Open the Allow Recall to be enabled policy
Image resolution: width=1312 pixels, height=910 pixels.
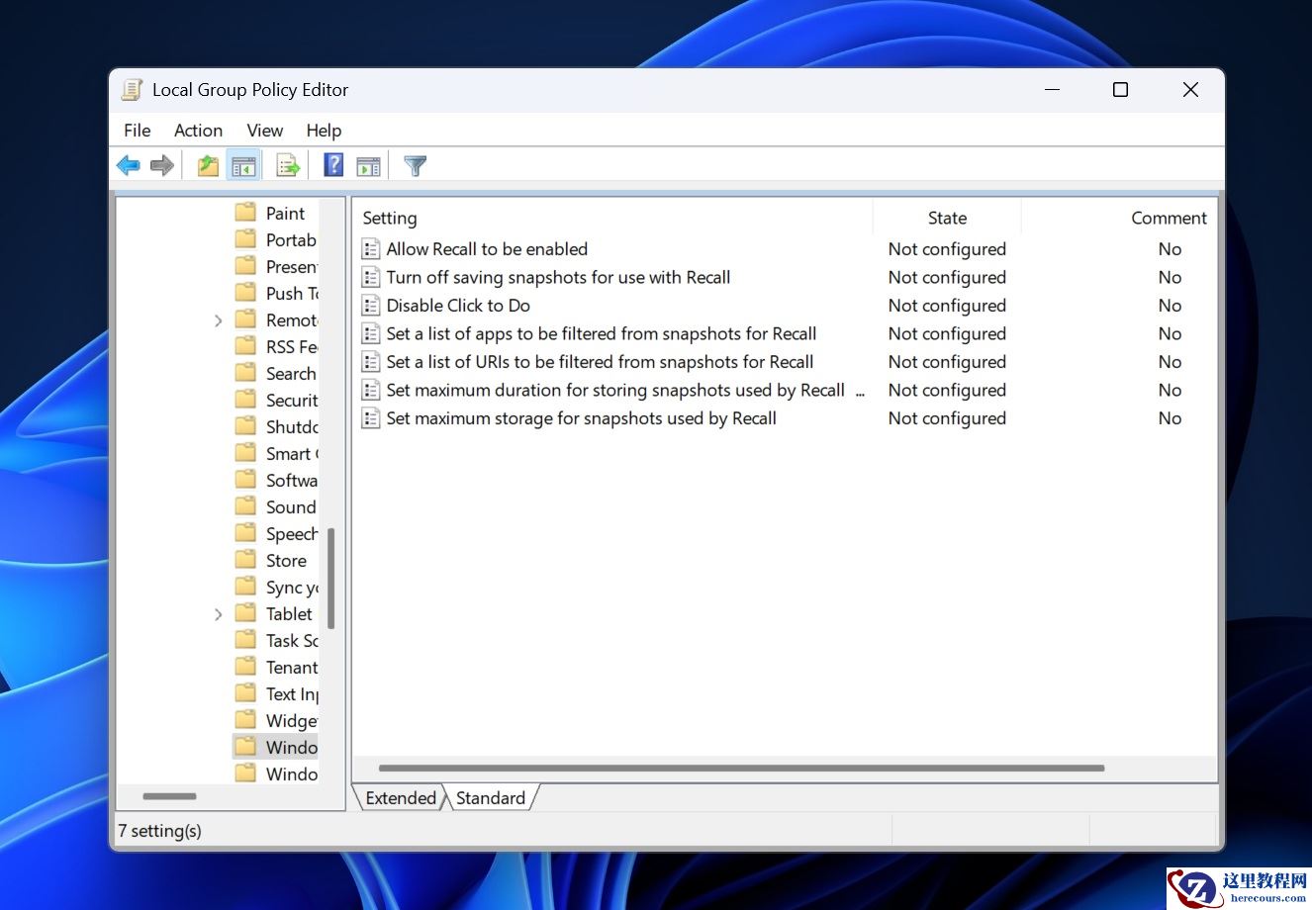click(x=486, y=248)
